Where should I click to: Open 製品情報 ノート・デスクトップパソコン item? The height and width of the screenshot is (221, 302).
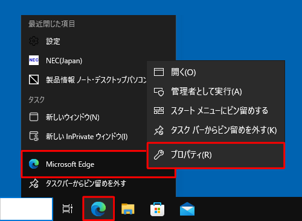coord(84,79)
